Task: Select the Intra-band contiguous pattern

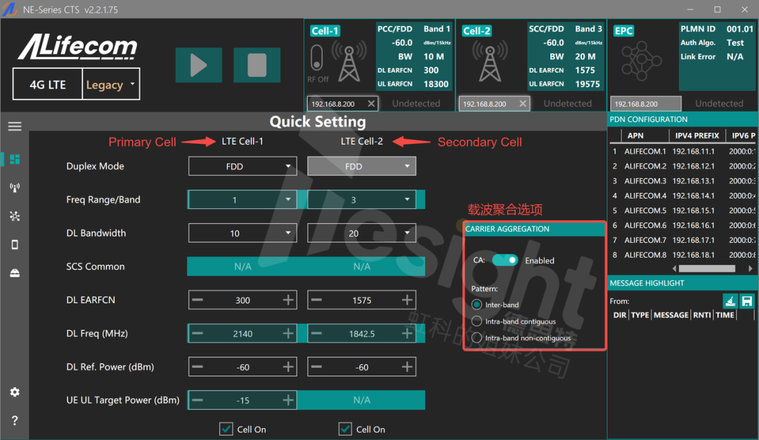Action: [476, 321]
